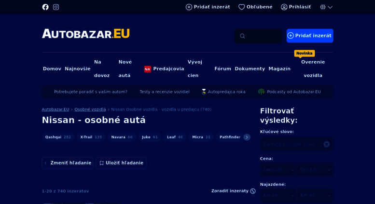The height and width of the screenshot is (204, 375).
Task: Open the Instagram profile icon
Action: pyautogui.click(x=56, y=7)
